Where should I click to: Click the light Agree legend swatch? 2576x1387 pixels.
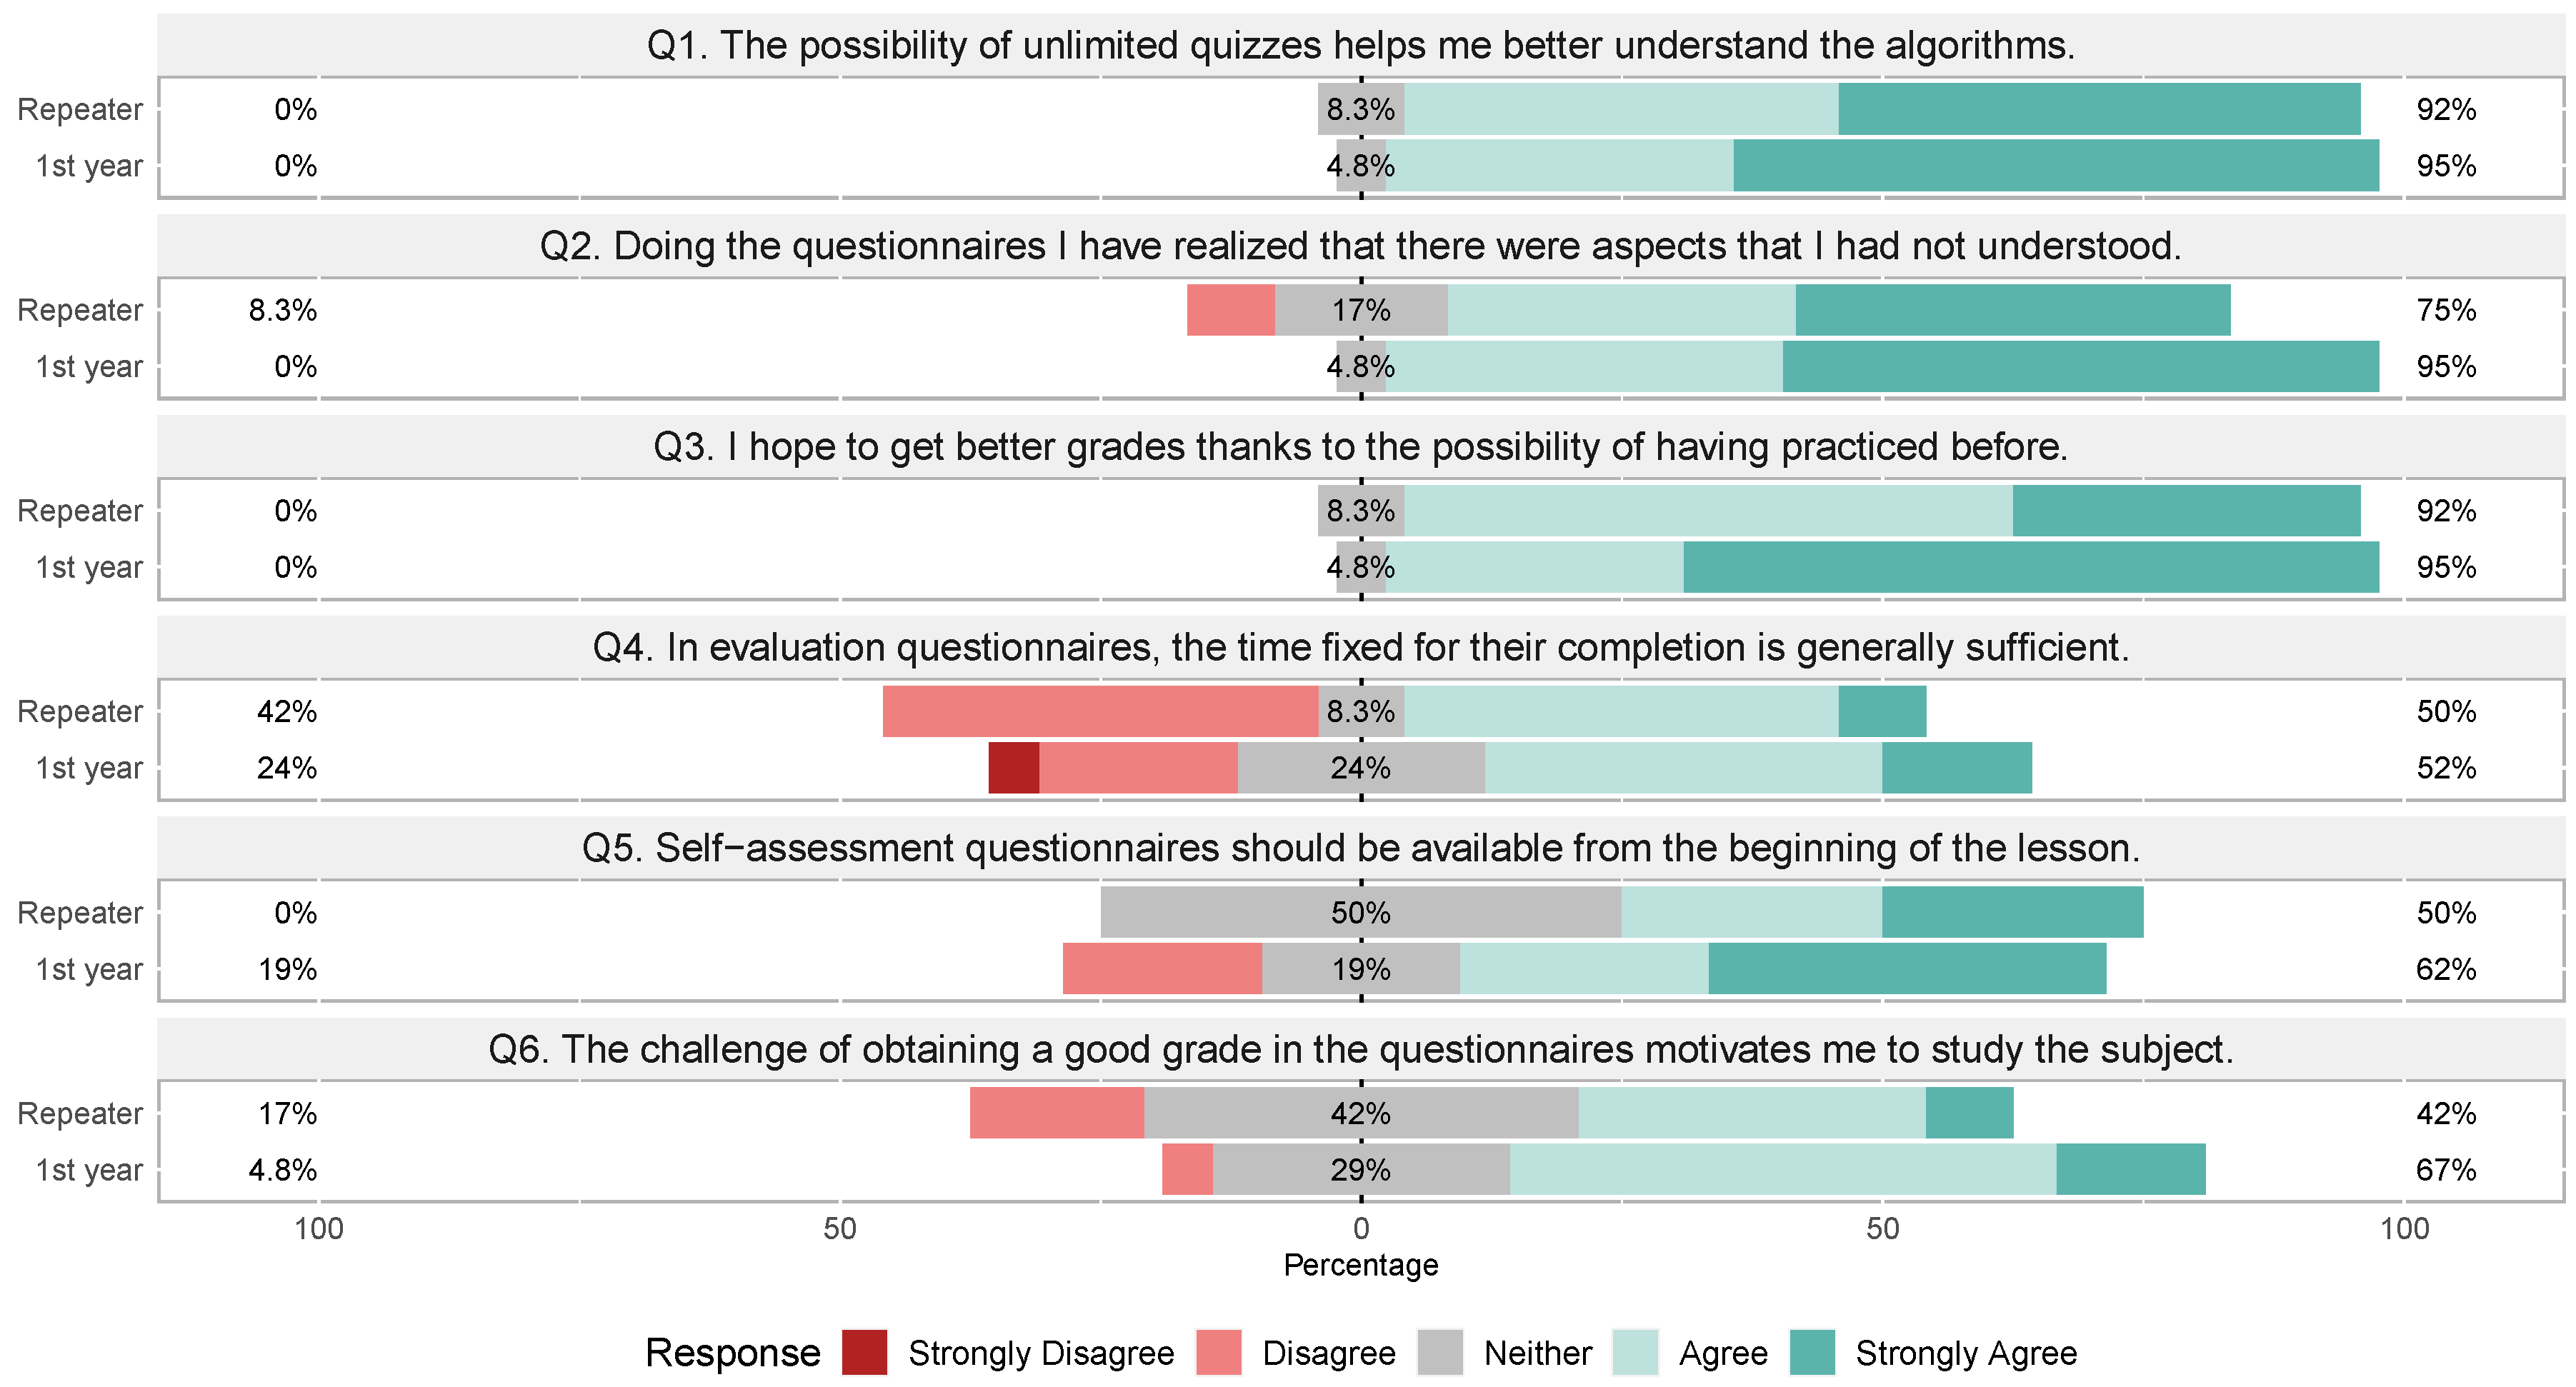1635,1352
